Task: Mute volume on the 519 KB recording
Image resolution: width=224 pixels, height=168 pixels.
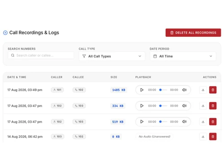Action: (x=184, y=122)
